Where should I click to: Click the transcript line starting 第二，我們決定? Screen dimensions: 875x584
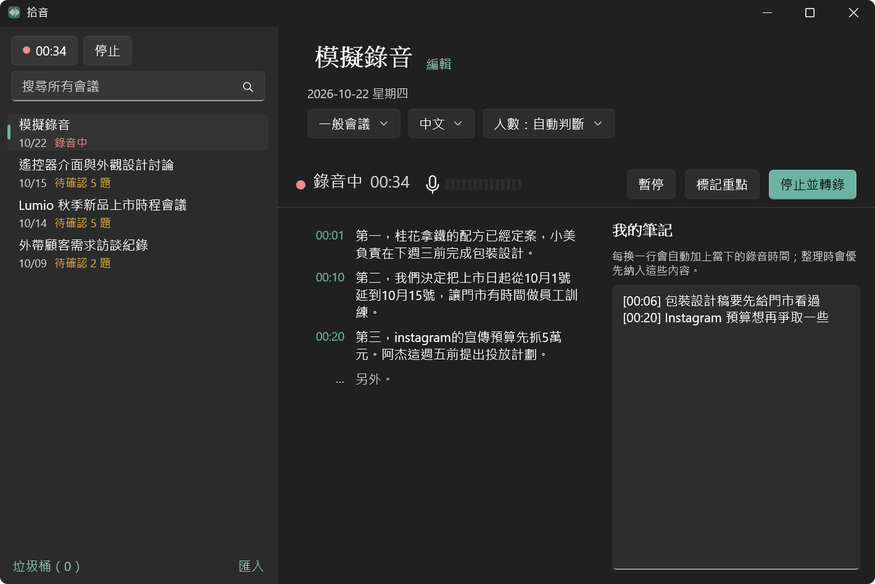[467, 295]
